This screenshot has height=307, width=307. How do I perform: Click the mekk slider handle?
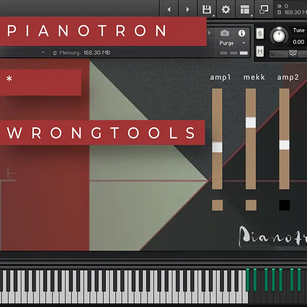[x=251, y=122]
